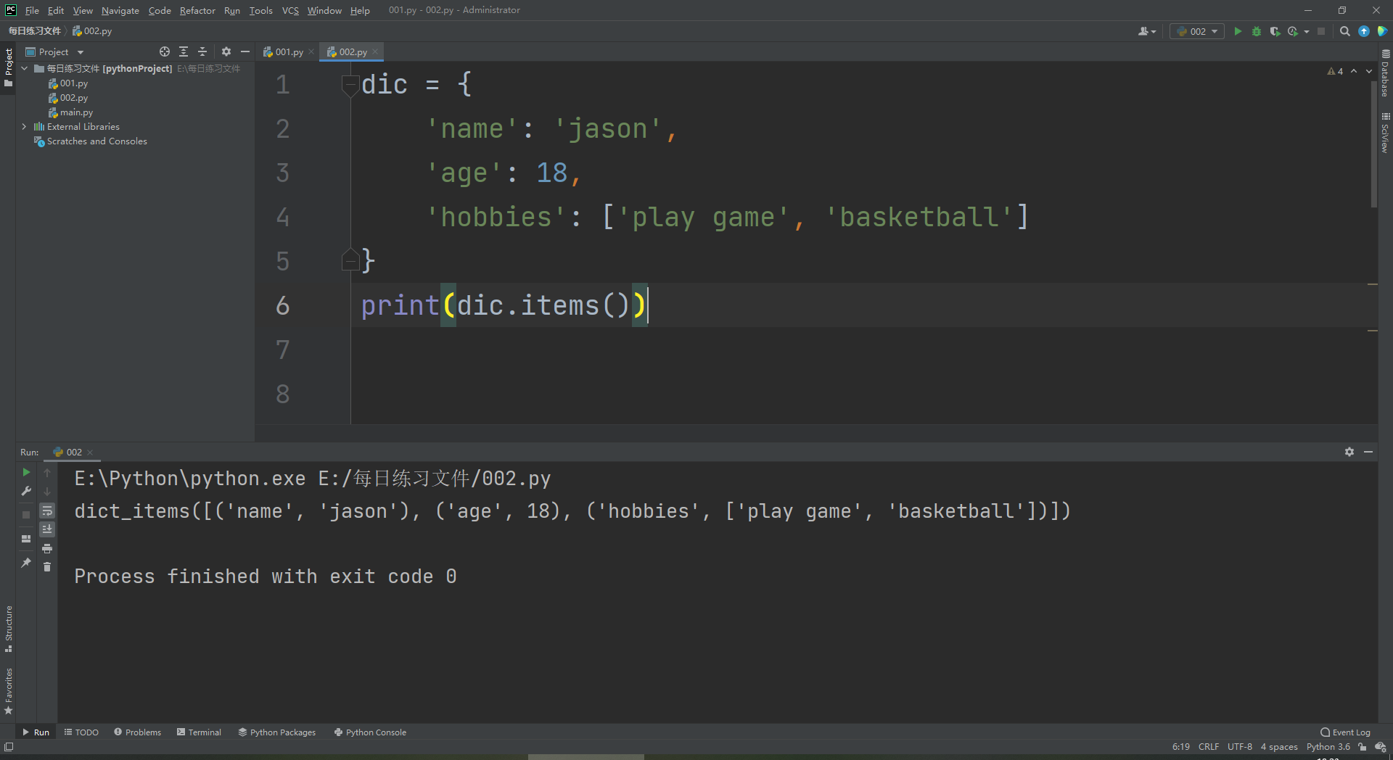Click Collapse All in Project panel
This screenshot has width=1393, height=760.
pos(202,51)
